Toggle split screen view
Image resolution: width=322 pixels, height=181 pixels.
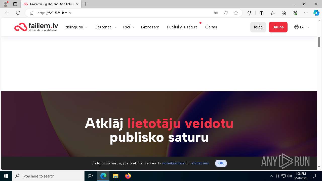pyautogui.click(x=261, y=13)
